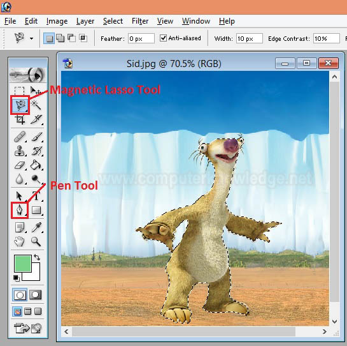Choose Add to selection mode
The height and width of the screenshot is (346, 347).
(60, 38)
